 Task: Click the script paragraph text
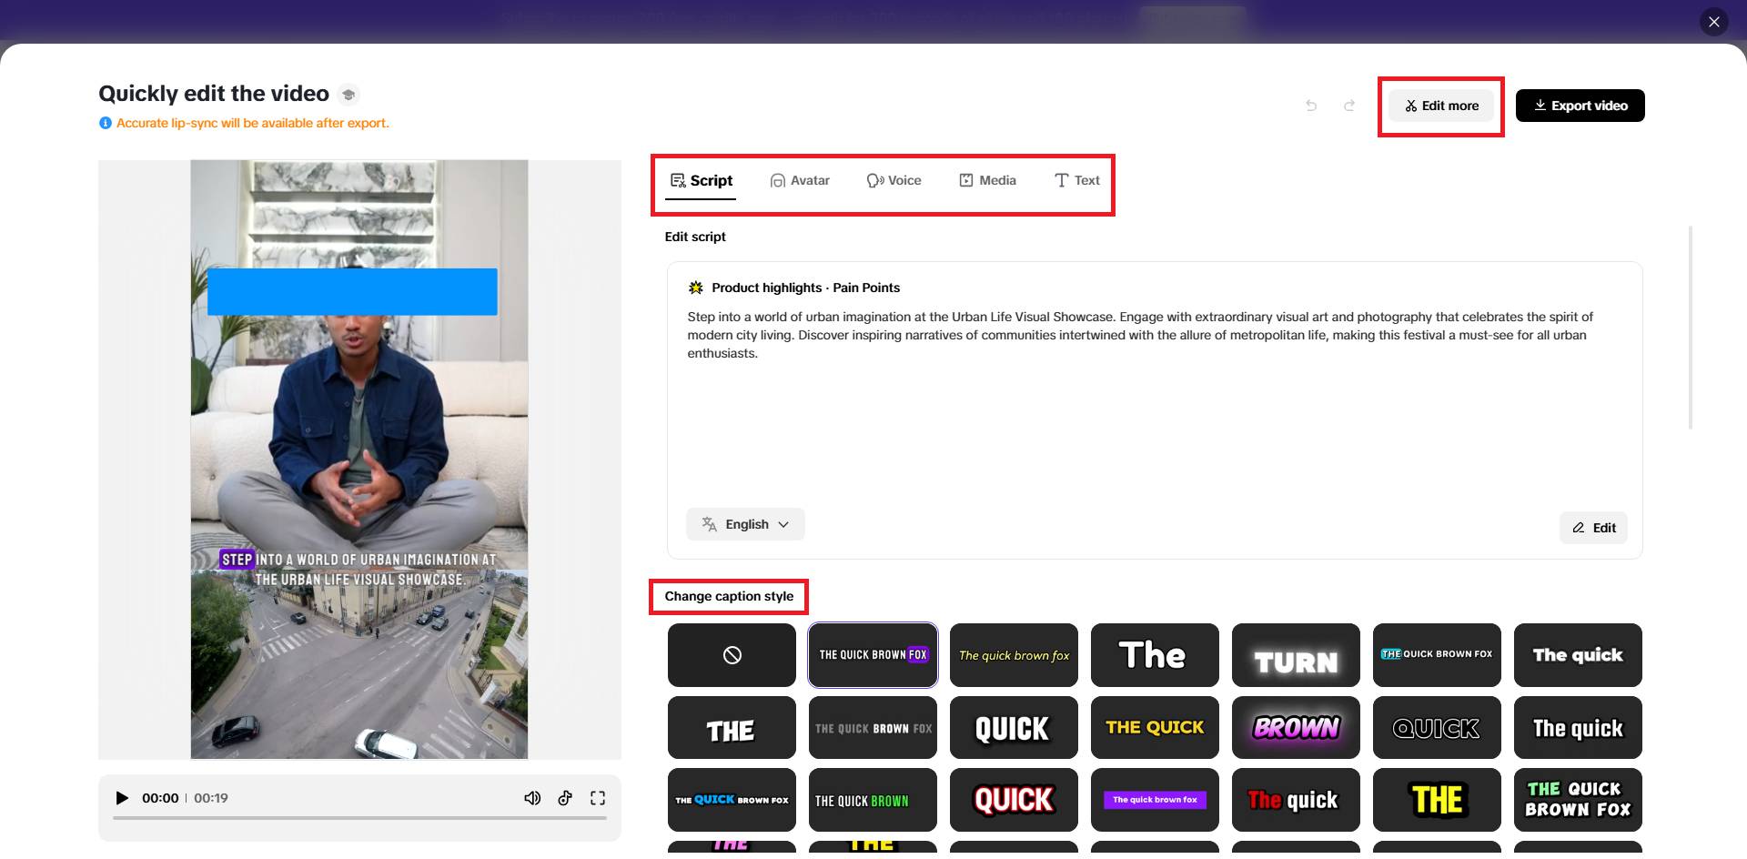(x=1140, y=335)
